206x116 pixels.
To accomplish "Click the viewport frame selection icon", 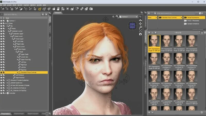I will click(140, 31).
